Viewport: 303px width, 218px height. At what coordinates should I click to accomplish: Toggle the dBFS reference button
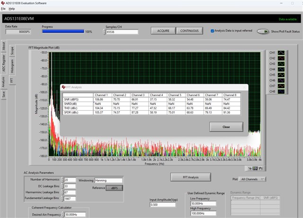tap(114, 188)
